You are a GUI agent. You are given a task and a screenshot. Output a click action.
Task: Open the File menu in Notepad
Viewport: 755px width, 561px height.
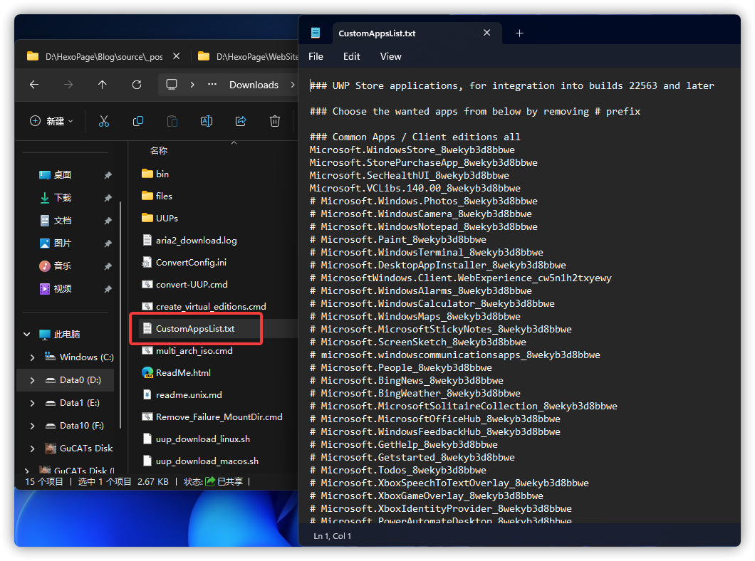[316, 56]
